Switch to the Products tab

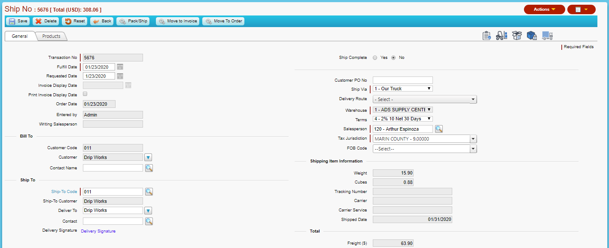52,37
